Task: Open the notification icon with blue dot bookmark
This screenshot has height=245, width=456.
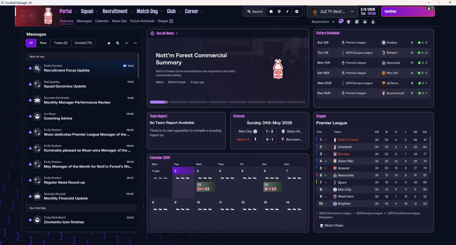Action: pos(357,22)
